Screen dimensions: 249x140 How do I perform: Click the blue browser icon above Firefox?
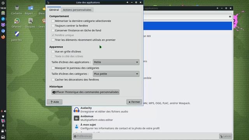pos(3,31)
